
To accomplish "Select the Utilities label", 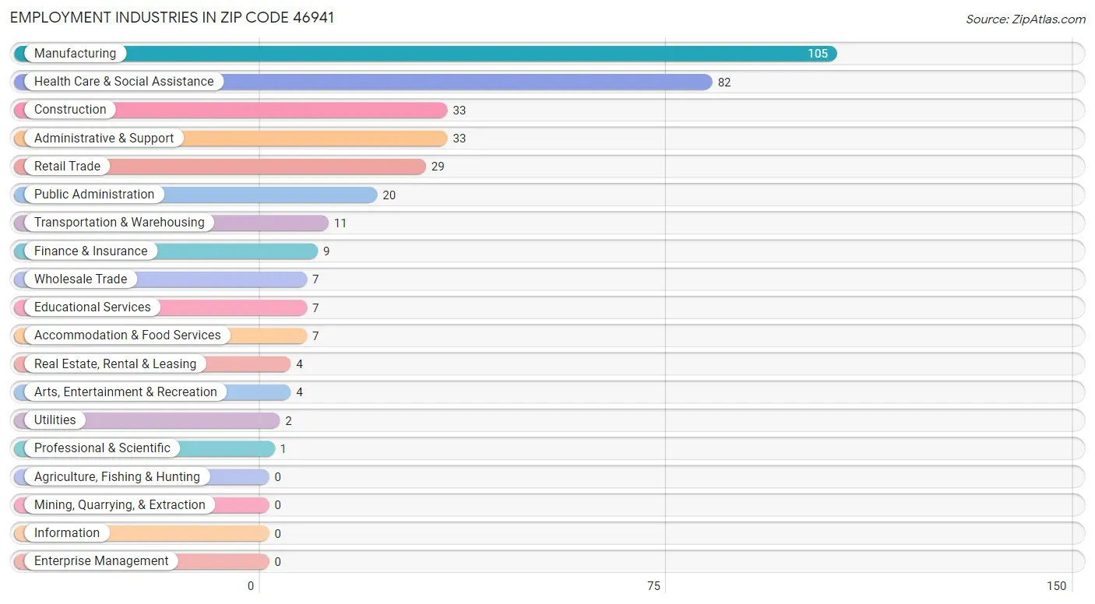I will click(55, 420).
